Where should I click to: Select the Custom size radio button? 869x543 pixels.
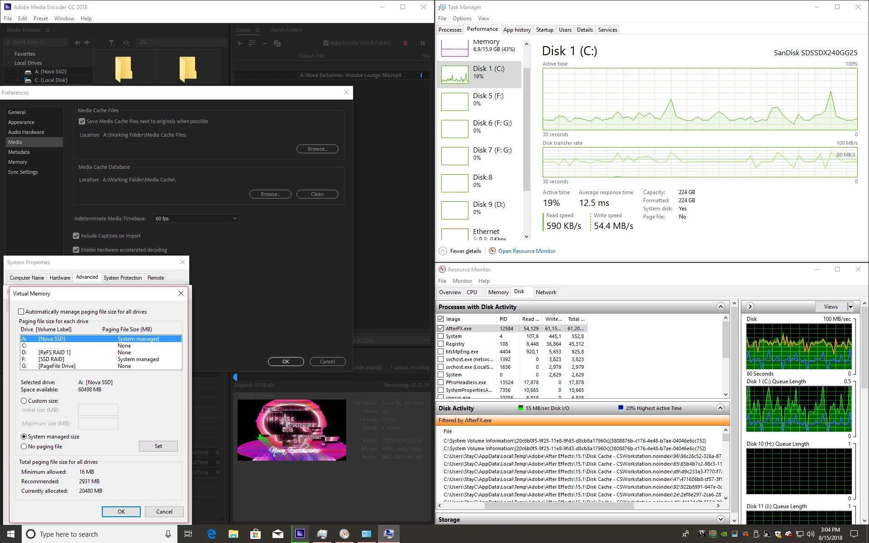click(x=24, y=401)
